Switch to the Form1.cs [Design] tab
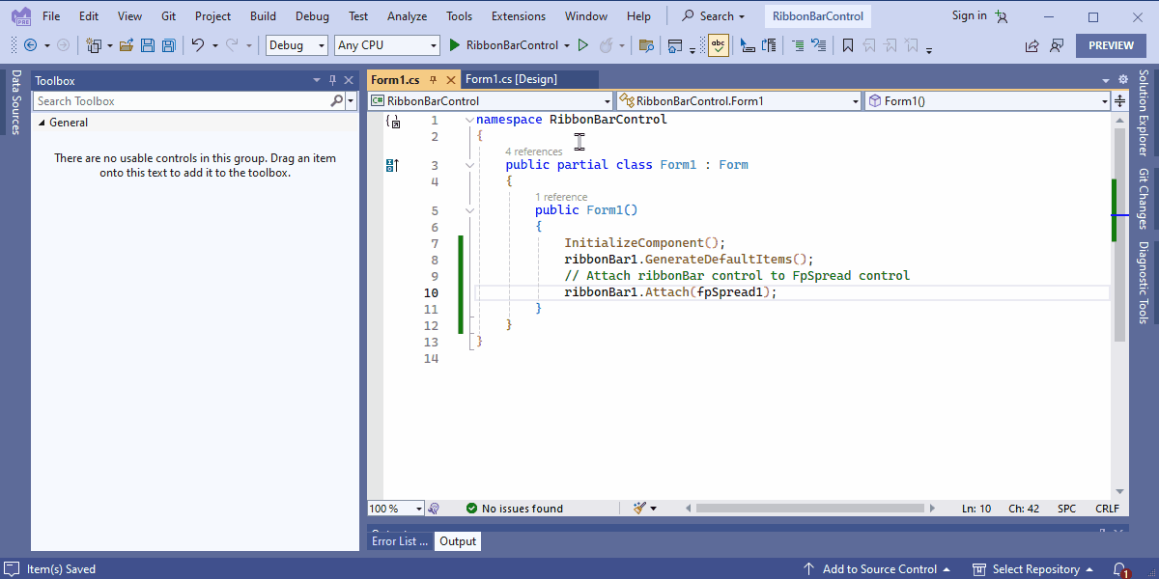The image size is (1159, 579). (x=511, y=79)
